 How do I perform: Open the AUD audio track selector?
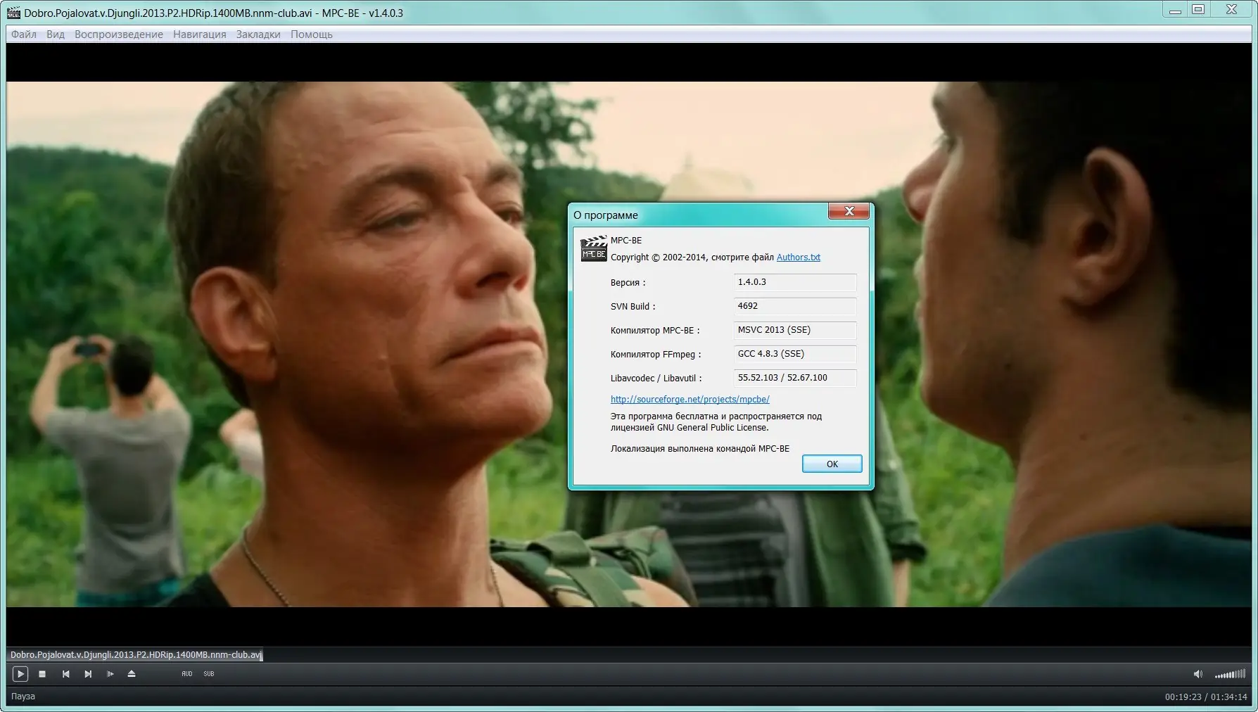(x=187, y=674)
